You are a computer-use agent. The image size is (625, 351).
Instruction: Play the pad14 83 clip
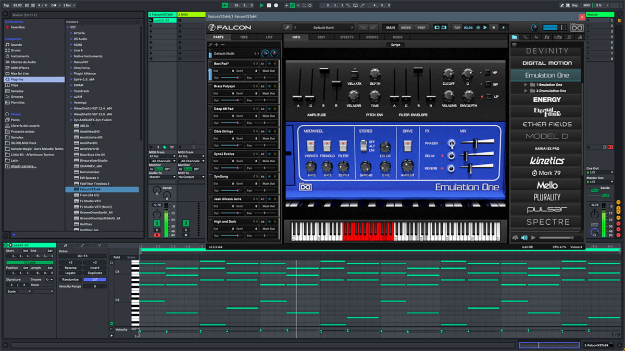point(151,20)
